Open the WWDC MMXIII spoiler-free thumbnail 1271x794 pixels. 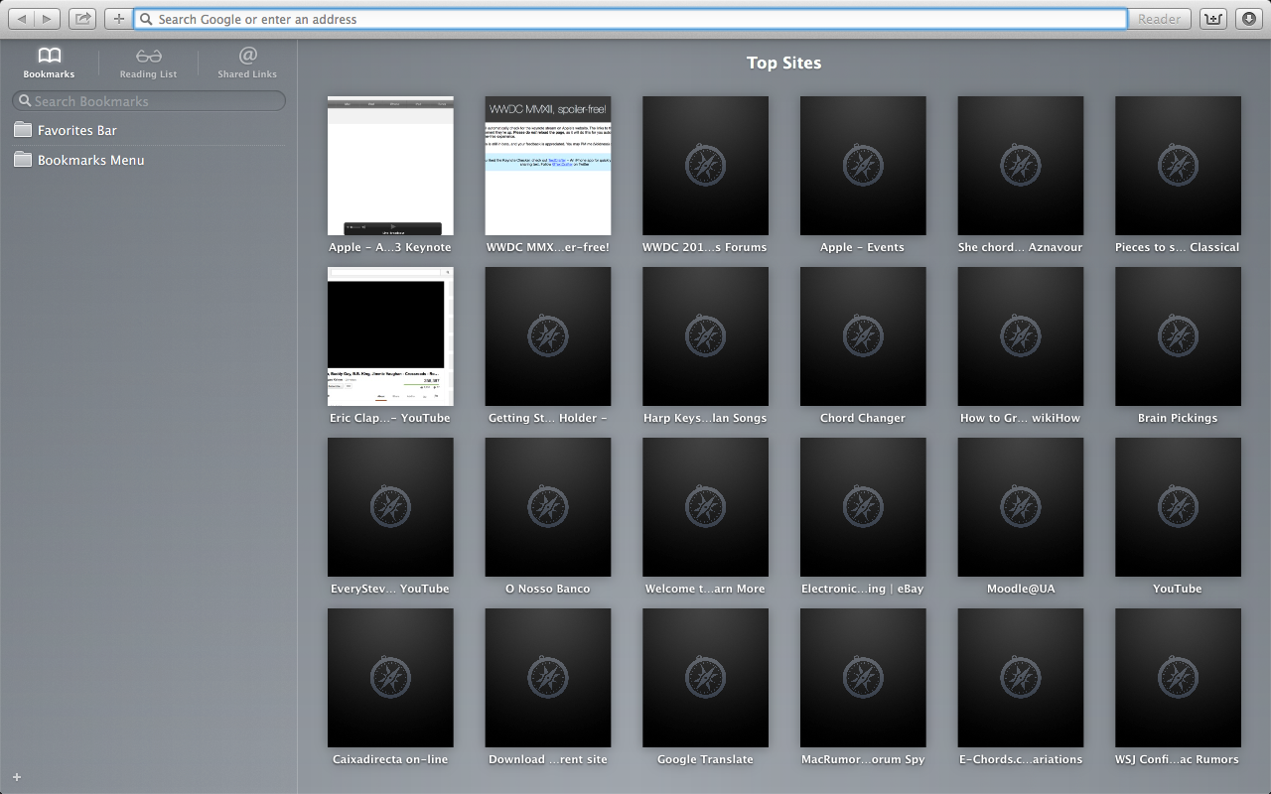click(x=548, y=166)
